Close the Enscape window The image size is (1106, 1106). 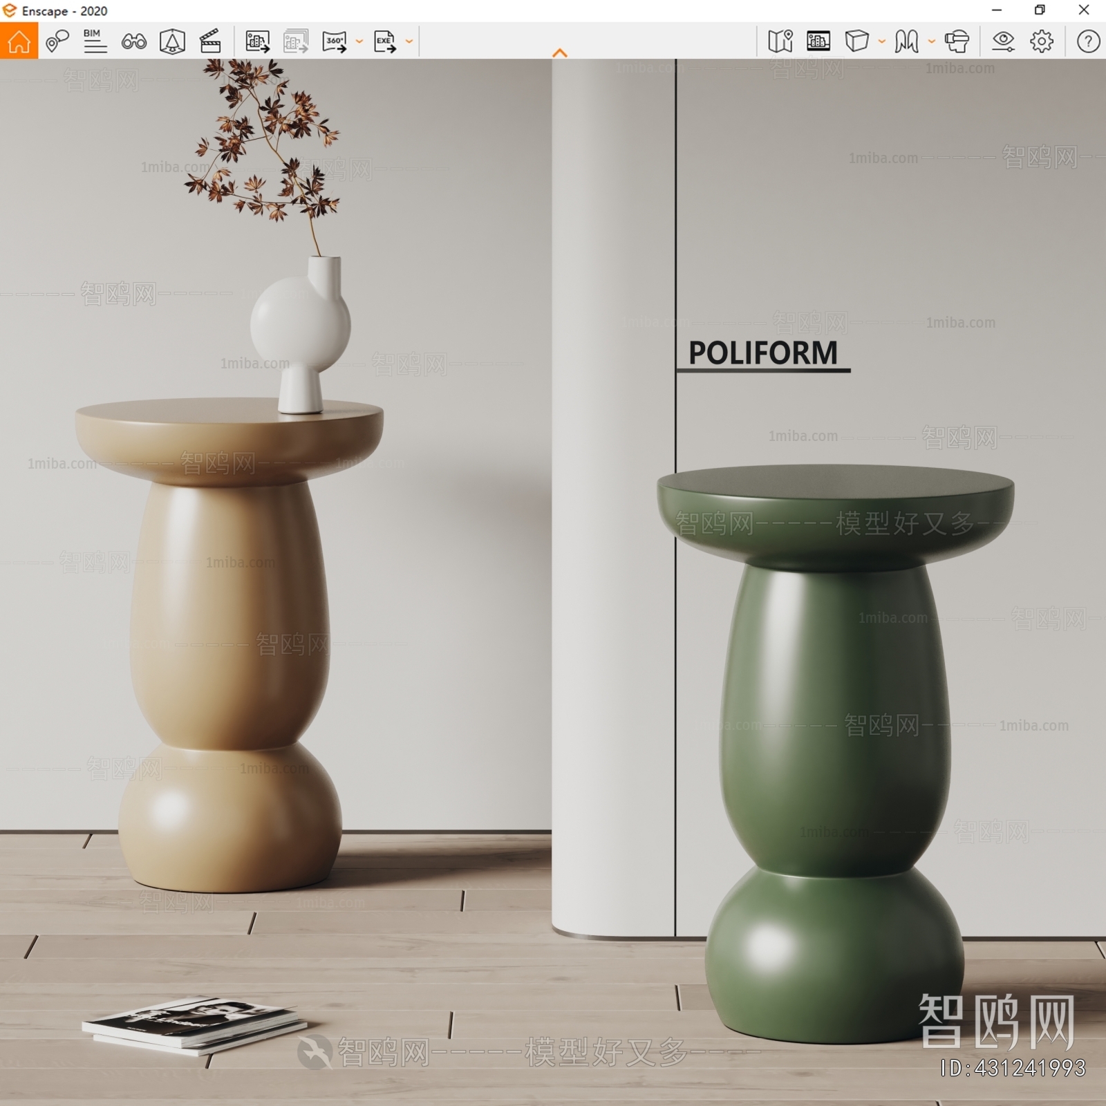pos(1084,10)
